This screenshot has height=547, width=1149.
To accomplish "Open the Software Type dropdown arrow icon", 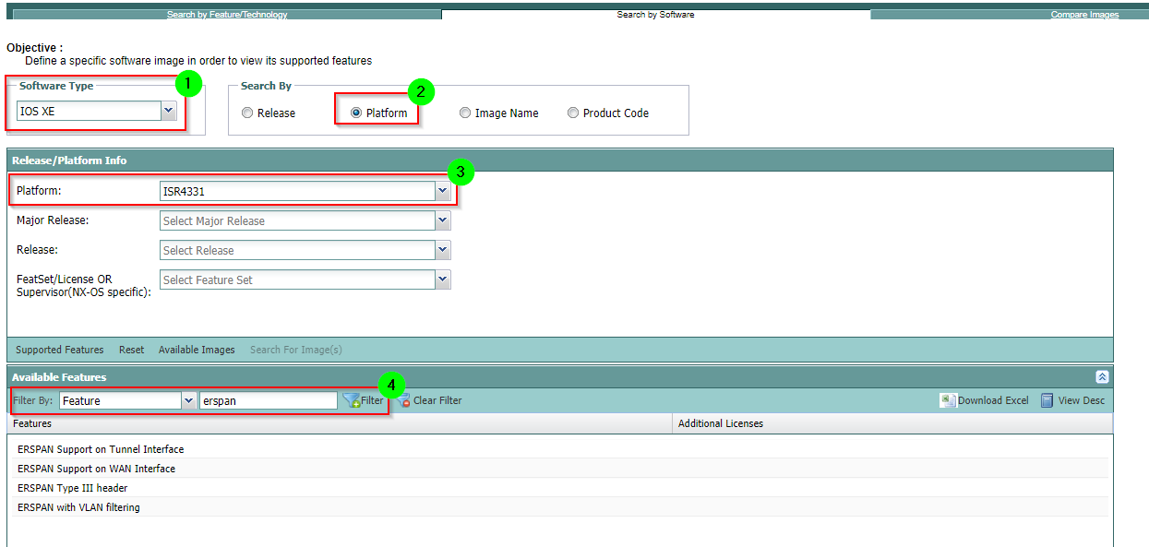I will (x=168, y=110).
